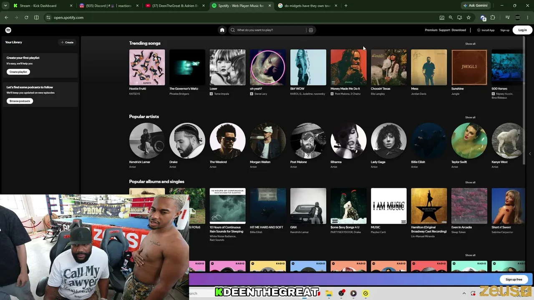Image resolution: width=534 pixels, height=300 pixels.
Task: Open the Hootie Frutti song cover
Action: pos(147,67)
